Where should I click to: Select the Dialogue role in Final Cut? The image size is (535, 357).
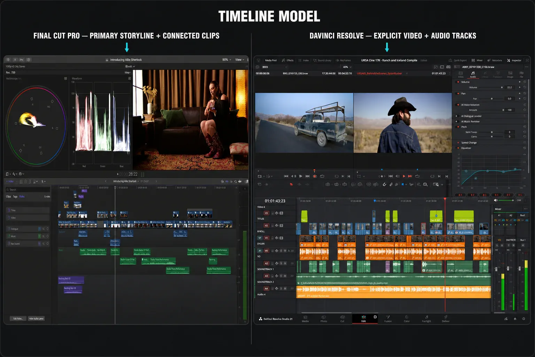point(28,229)
